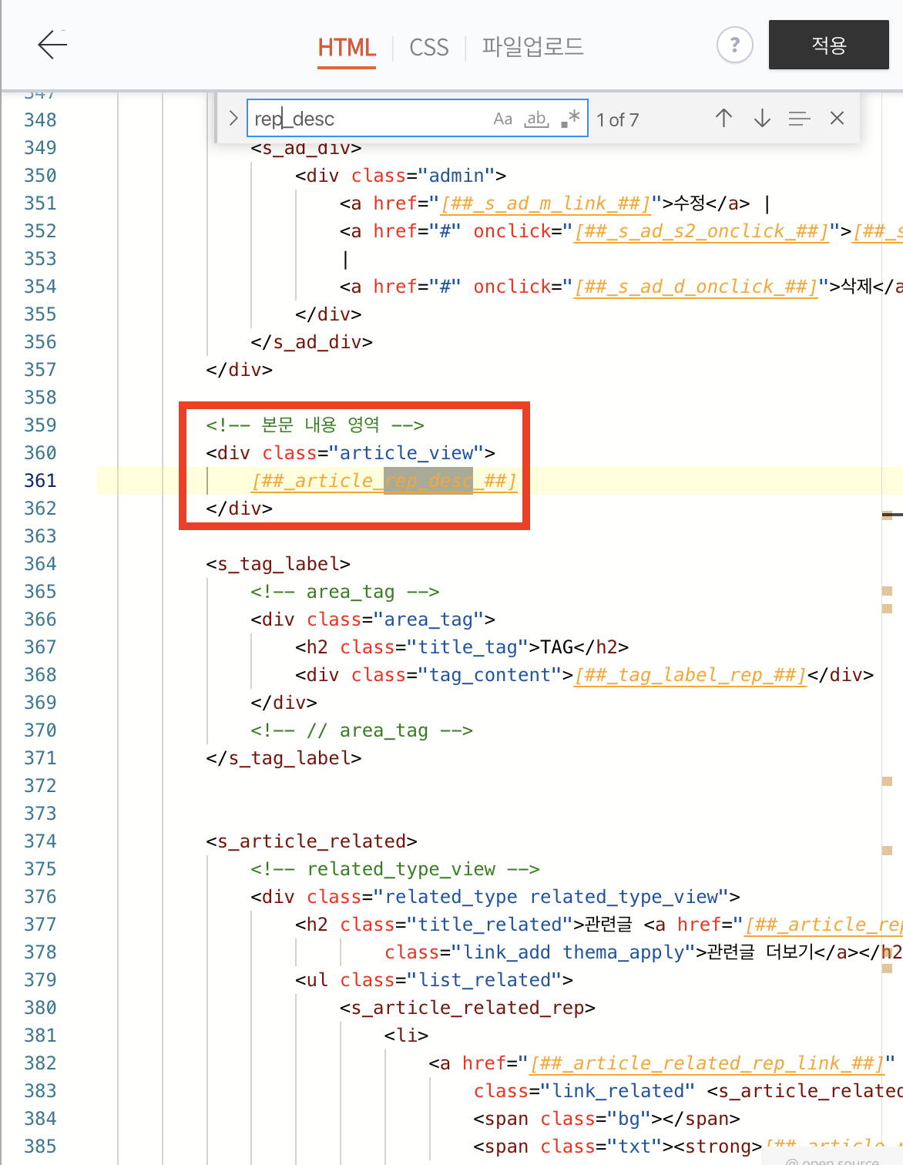
Task: Jump to previous search match arrow
Action: pos(723,119)
